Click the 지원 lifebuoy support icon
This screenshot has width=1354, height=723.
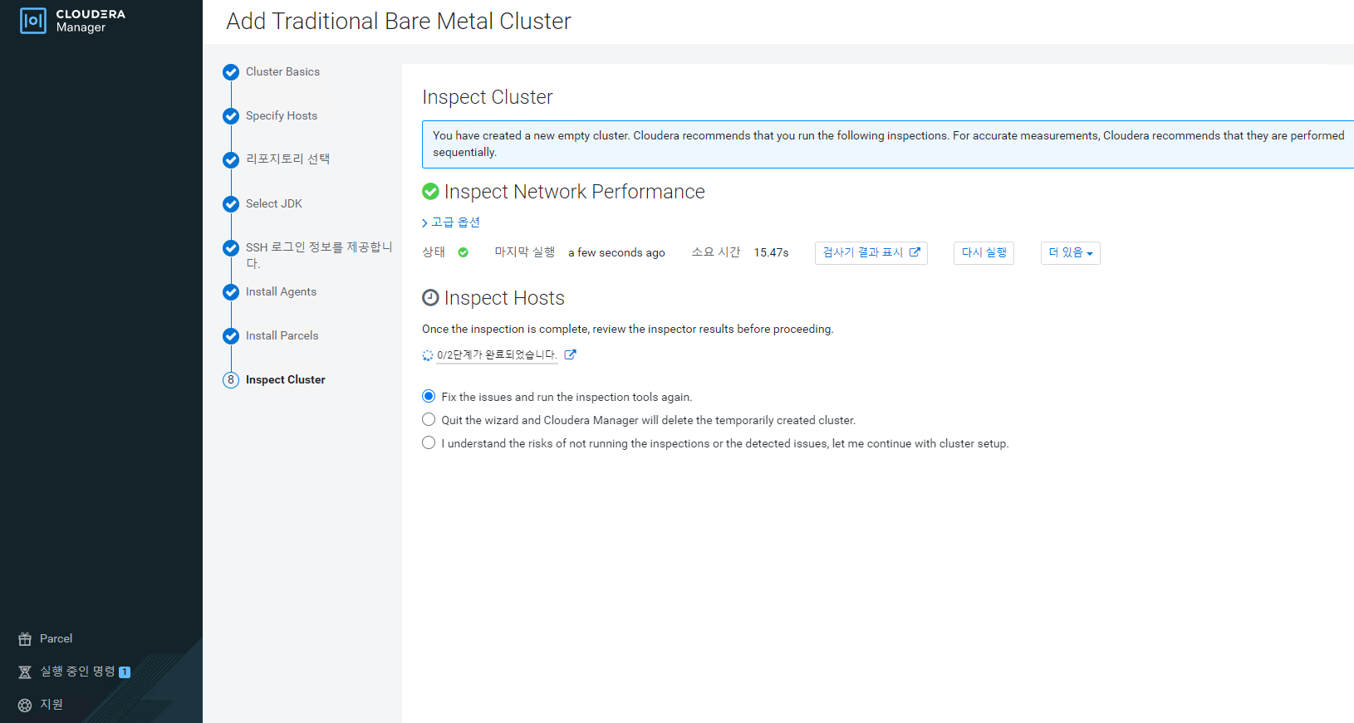coord(25,705)
